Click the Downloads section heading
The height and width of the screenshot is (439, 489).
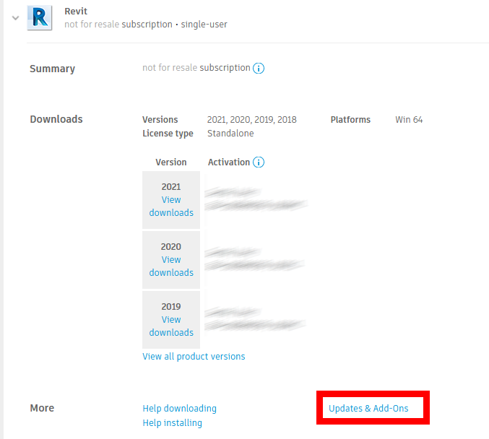coord(56,119)
